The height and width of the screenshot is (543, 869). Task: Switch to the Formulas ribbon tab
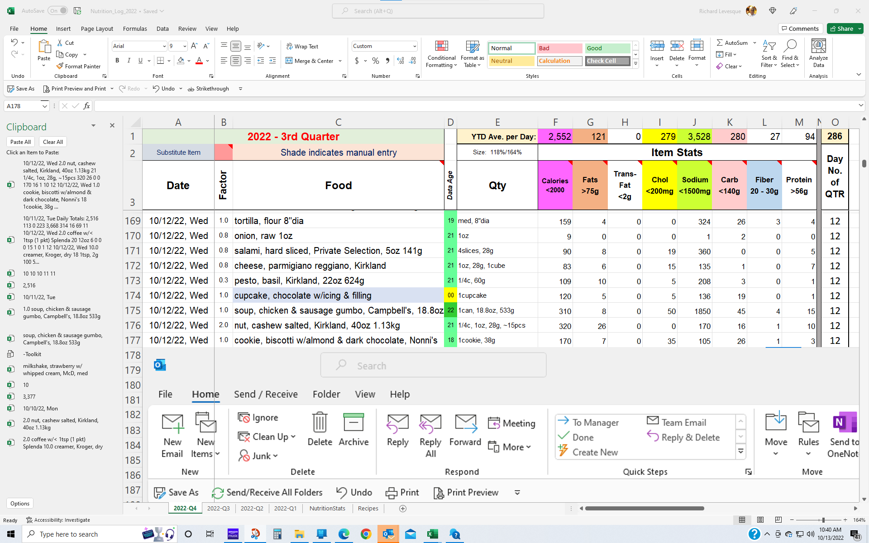tap(135, 29)
